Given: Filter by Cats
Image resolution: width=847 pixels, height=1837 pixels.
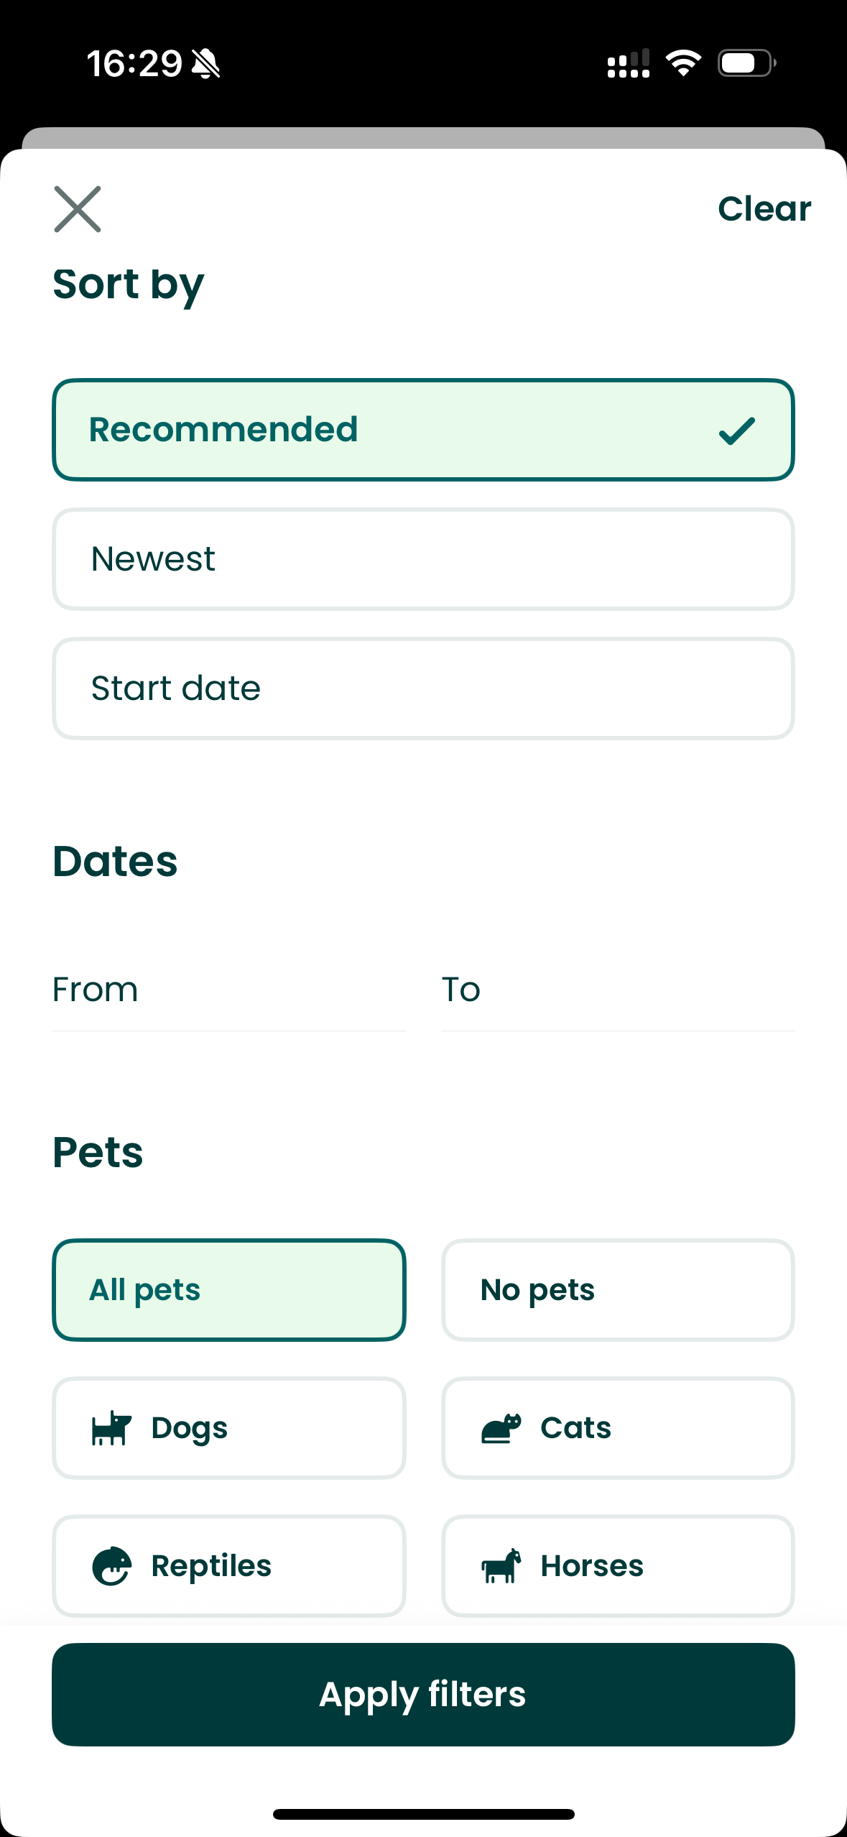Looking at the screenshot, I should 617,1427.
